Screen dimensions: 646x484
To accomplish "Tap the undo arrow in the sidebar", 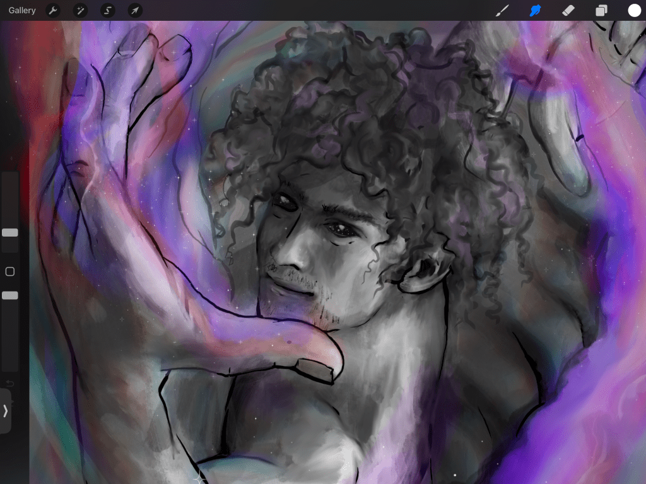I will (x=9, y=384).
